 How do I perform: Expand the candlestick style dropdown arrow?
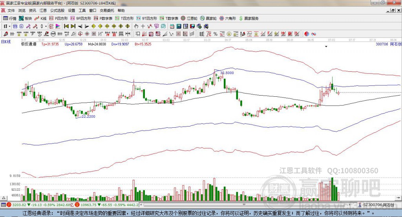(x=46, y=26)
